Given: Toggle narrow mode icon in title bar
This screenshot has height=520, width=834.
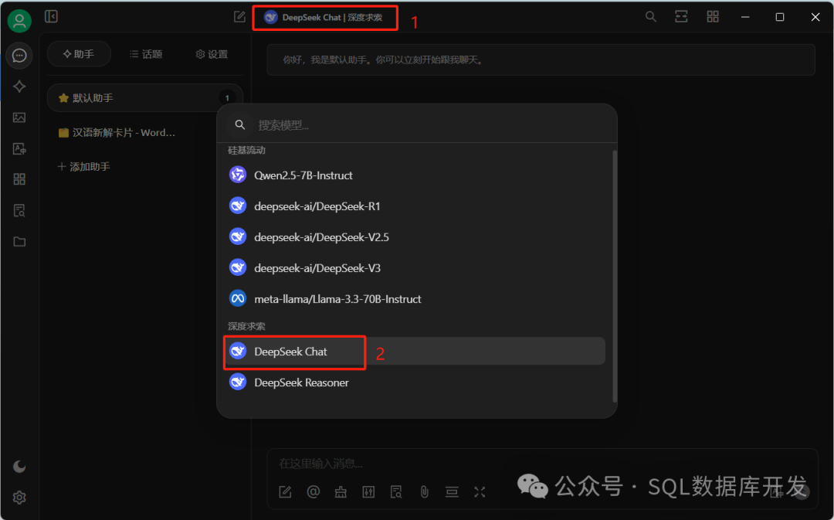Looking at the screenshot, I should (681, 16).
